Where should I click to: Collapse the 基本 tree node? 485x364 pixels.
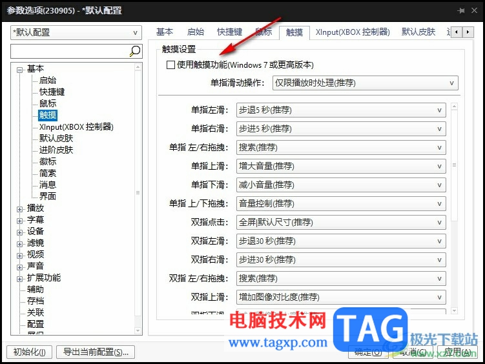tap(20, 70)
